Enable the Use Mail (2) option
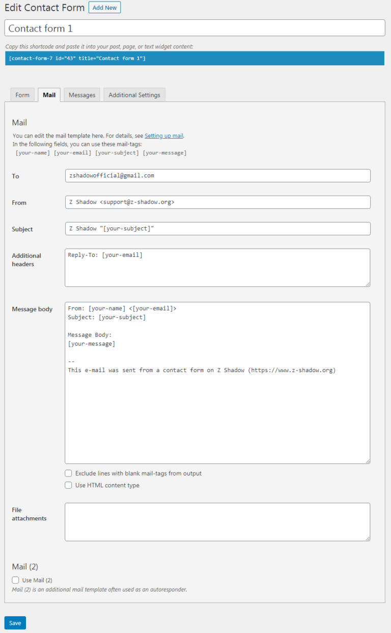 (15, 579)
